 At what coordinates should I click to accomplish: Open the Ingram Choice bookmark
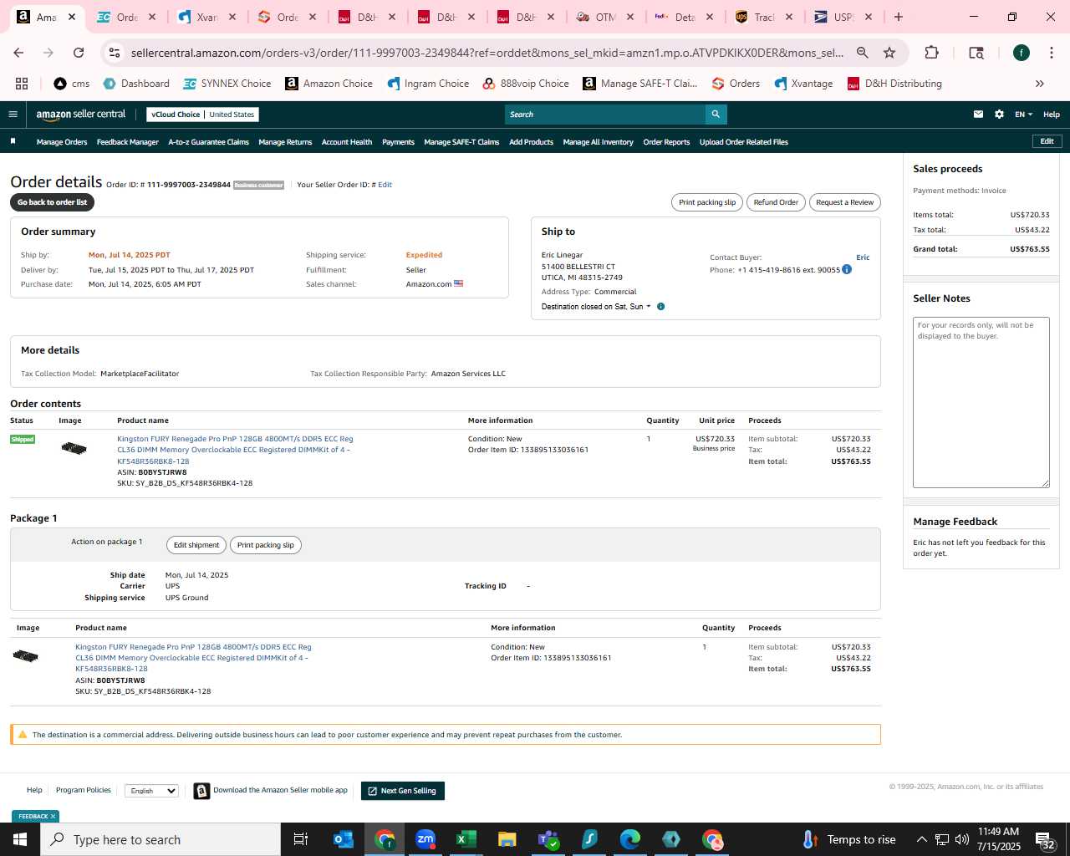[428, 84]
